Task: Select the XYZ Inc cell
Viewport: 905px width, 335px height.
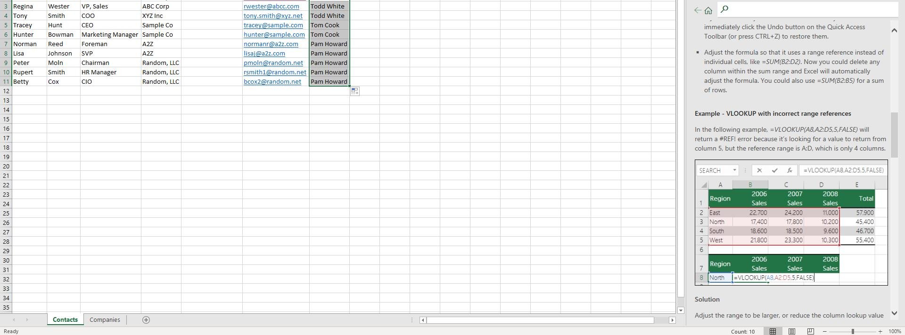Action: [x=161, y=16]
